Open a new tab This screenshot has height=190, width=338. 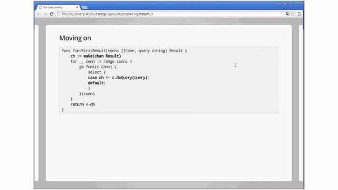click(x=84, y=7)
